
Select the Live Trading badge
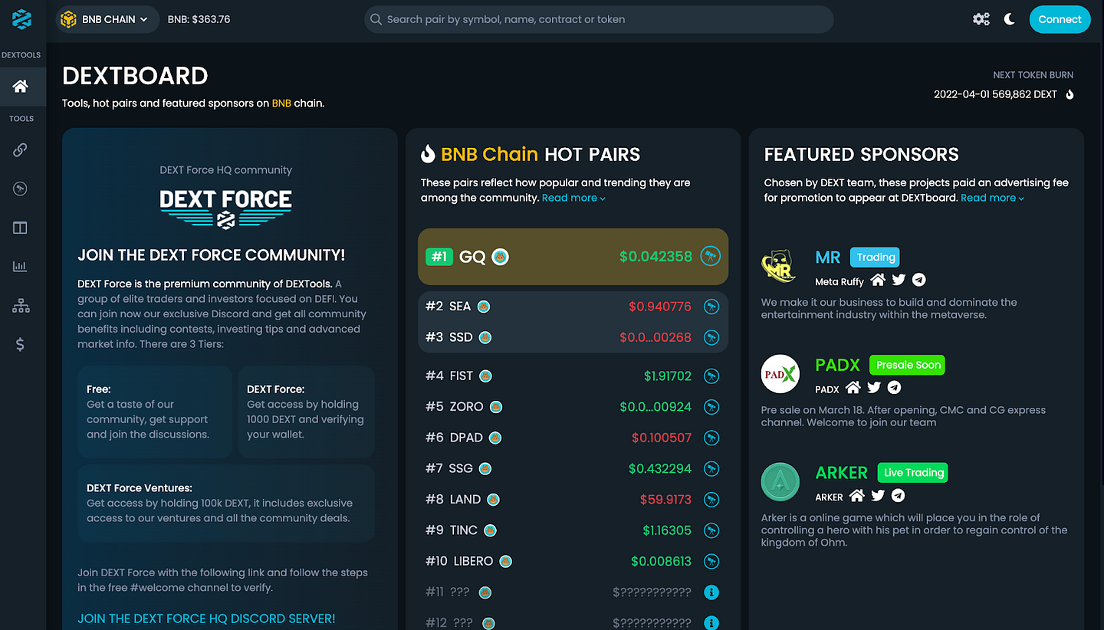[913, 473]
